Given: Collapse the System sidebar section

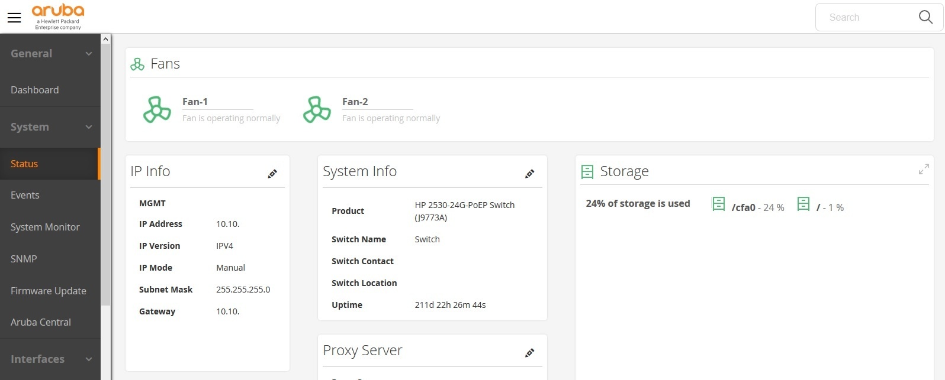Looking at the screenshot, I should click(x=89, y=127).
